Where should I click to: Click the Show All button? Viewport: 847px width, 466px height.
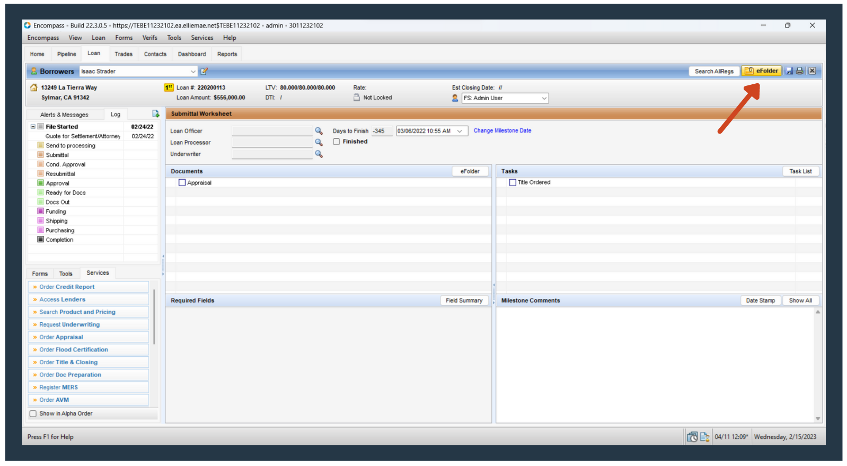(800, 301)
